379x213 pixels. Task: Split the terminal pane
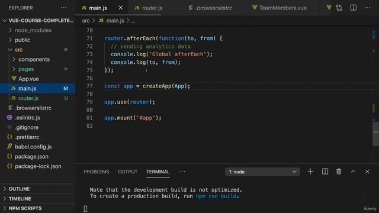(325, 172)
